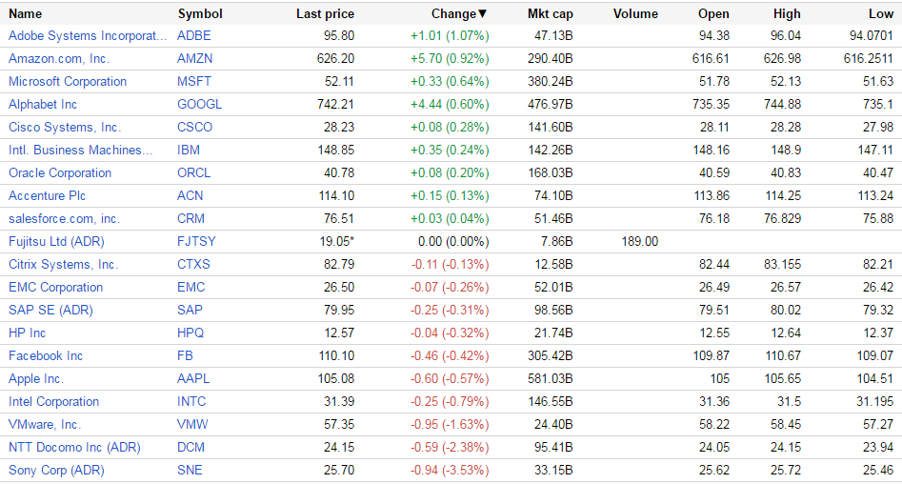Open the Amazon.com, Inc. company link
This screenshot has width=902, height=484.
(x=59, y=58)
